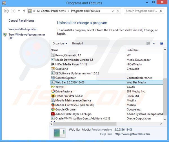
Task: Open Turn Windows features on or off
Action: coord(27,36)
